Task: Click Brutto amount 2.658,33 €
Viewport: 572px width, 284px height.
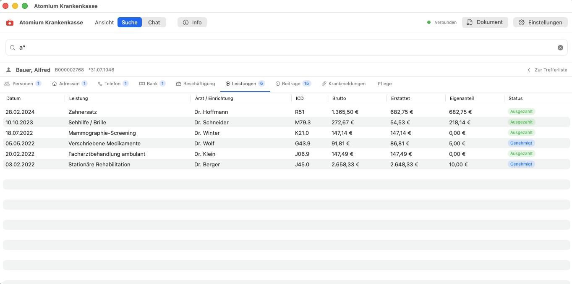Action: (345, 165)
